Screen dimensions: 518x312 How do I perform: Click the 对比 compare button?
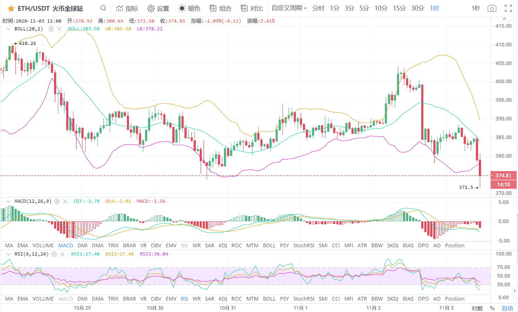coord(252,8)
